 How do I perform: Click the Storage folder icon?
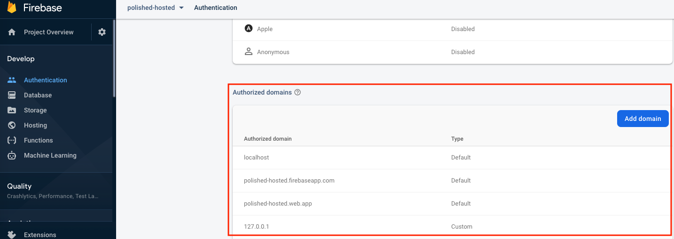coord(12,110)
